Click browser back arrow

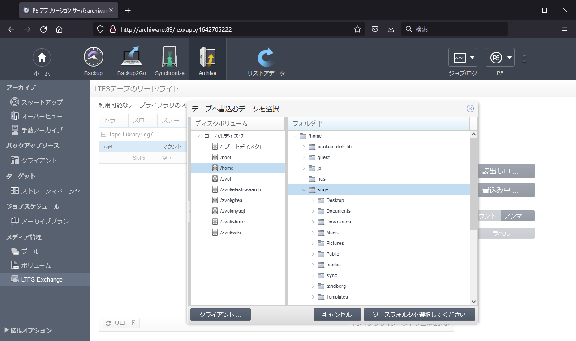click(11, 29)
